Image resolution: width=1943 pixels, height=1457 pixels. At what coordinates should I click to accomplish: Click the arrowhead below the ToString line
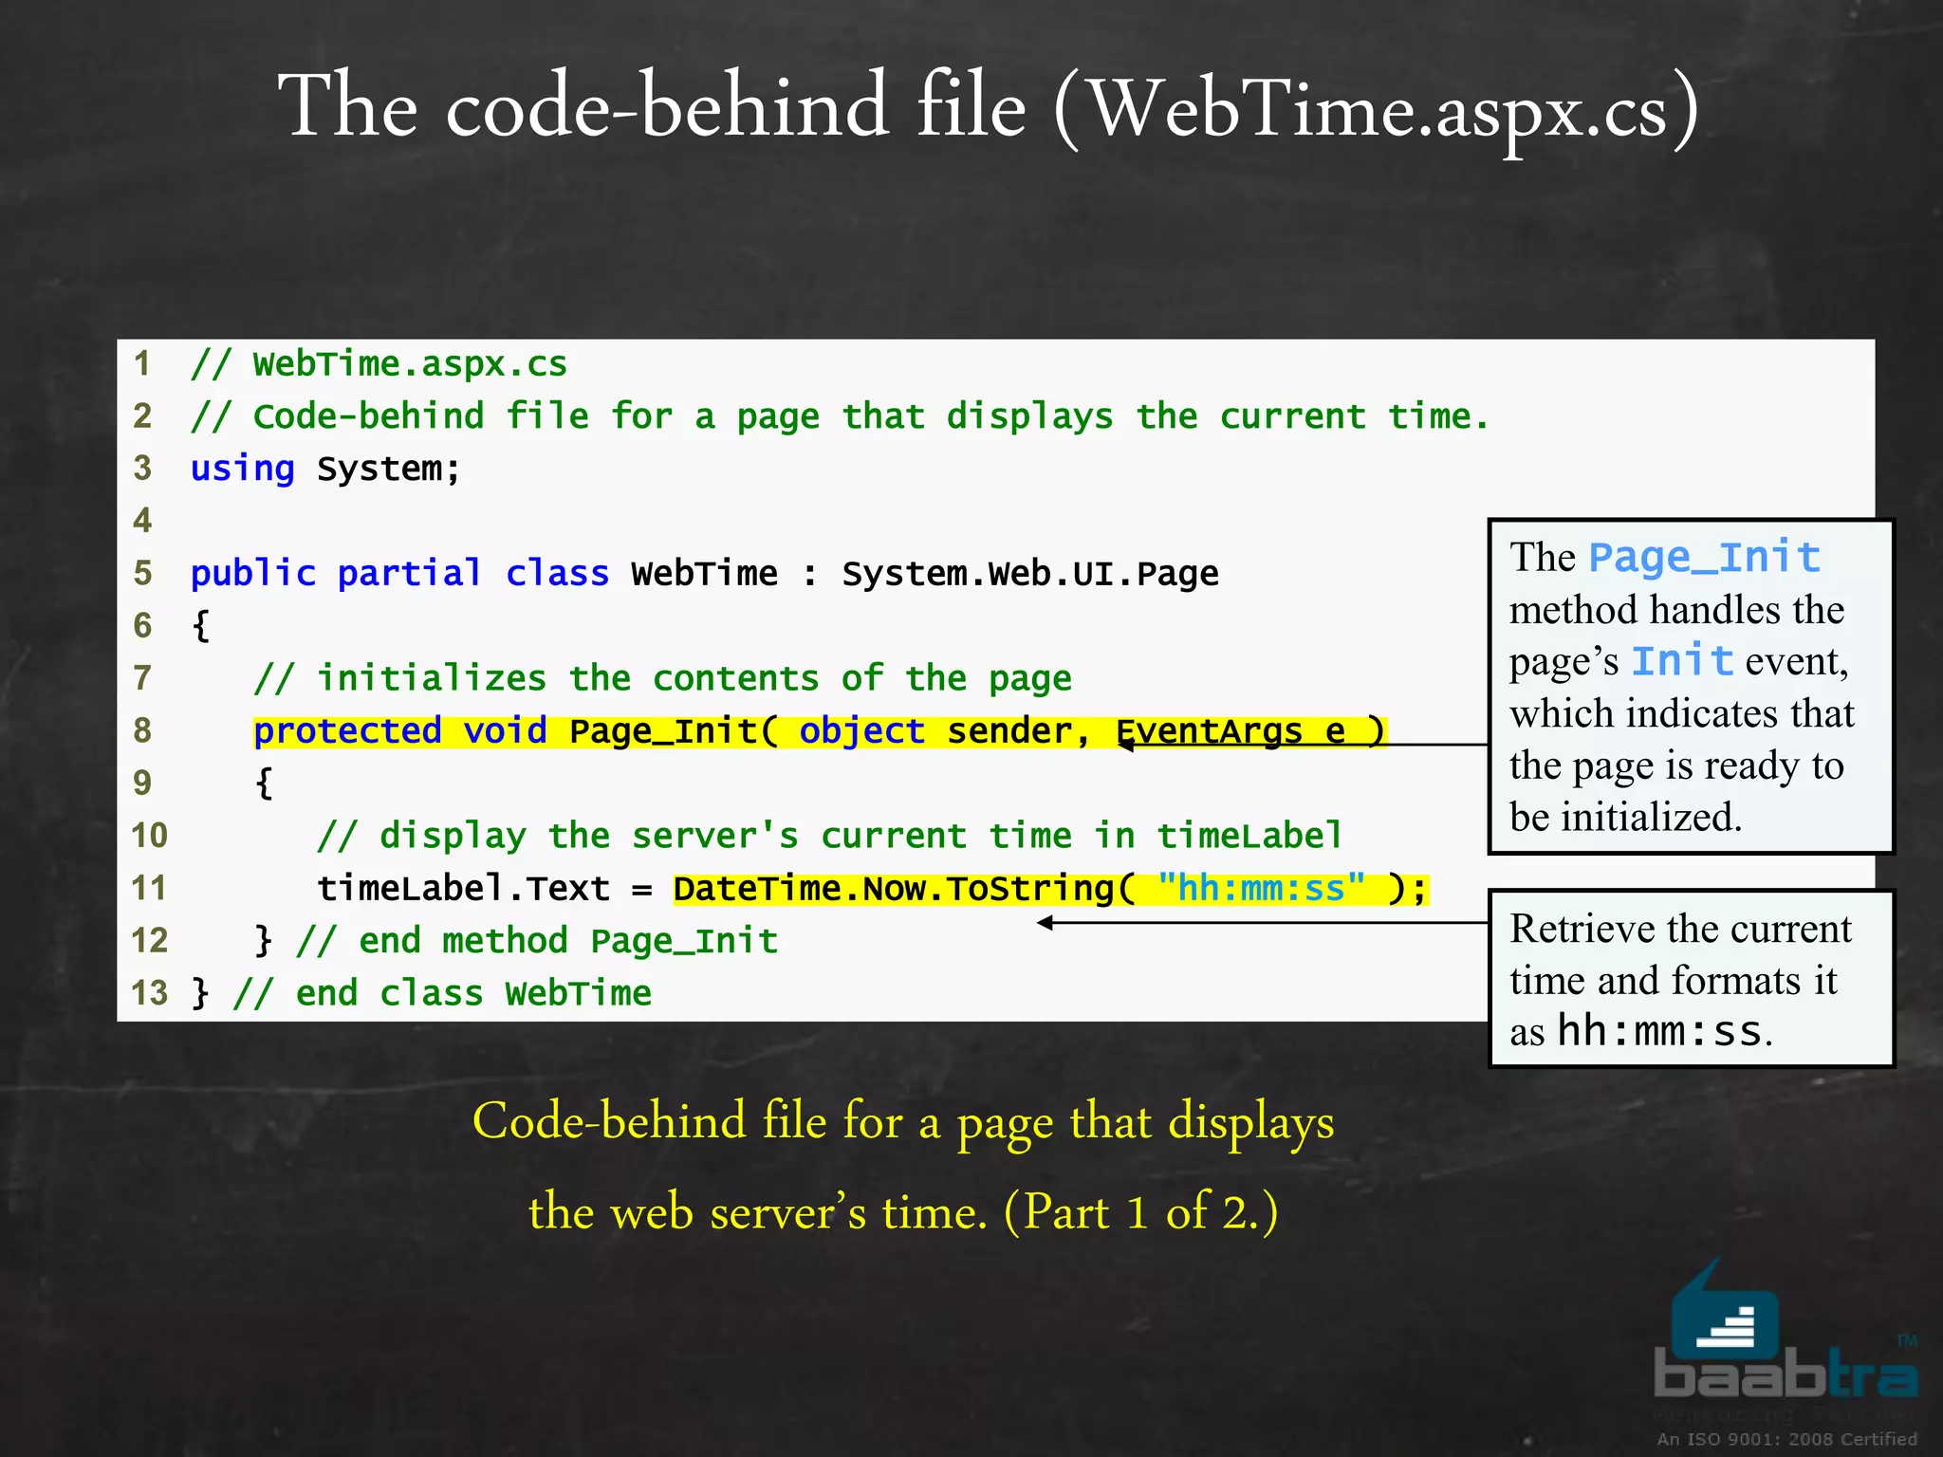[1045, 923]
